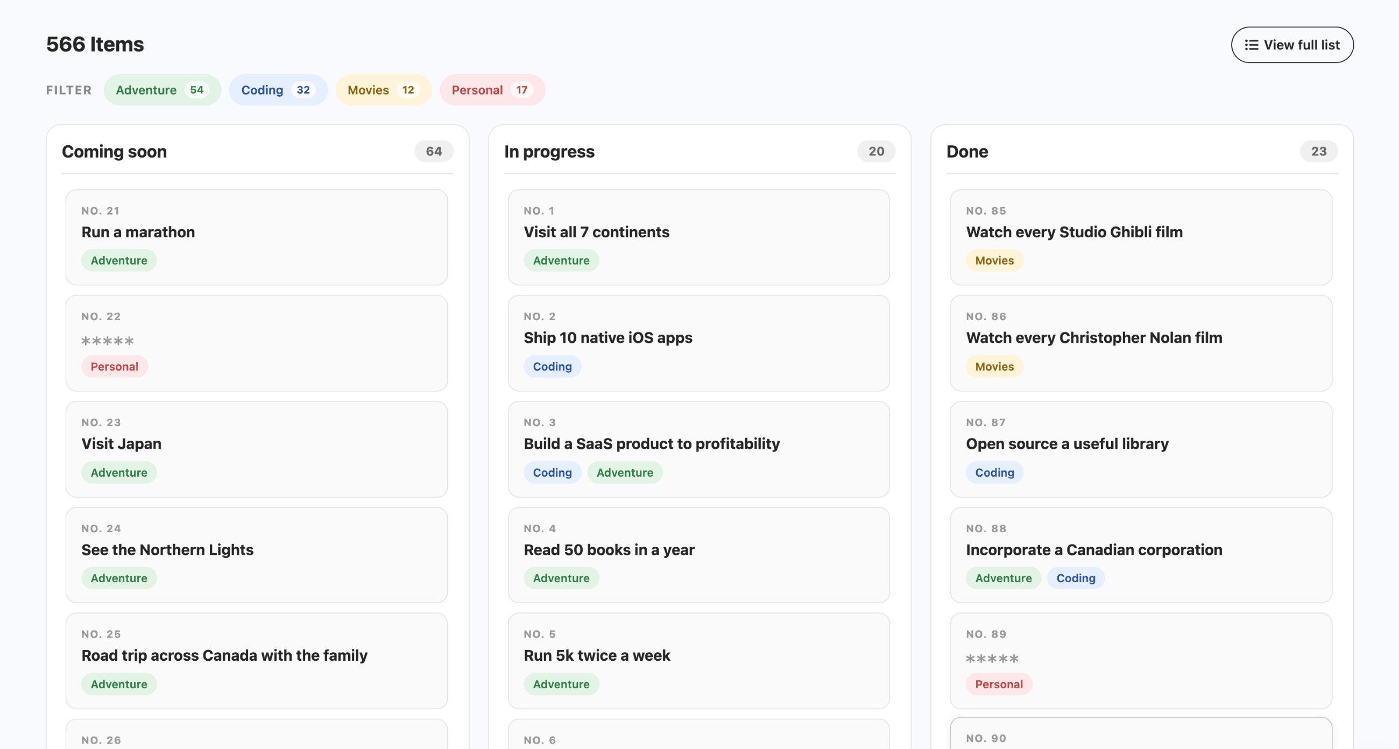Viewport: 1399px width, 749px height.
Task: Open the hidden No. 89 Personal card
Action: click(1141, 660)
